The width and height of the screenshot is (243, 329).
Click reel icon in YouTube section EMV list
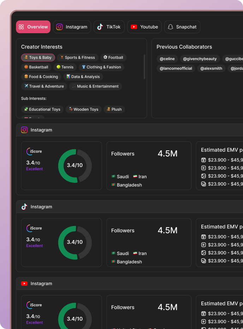[203, 313]
